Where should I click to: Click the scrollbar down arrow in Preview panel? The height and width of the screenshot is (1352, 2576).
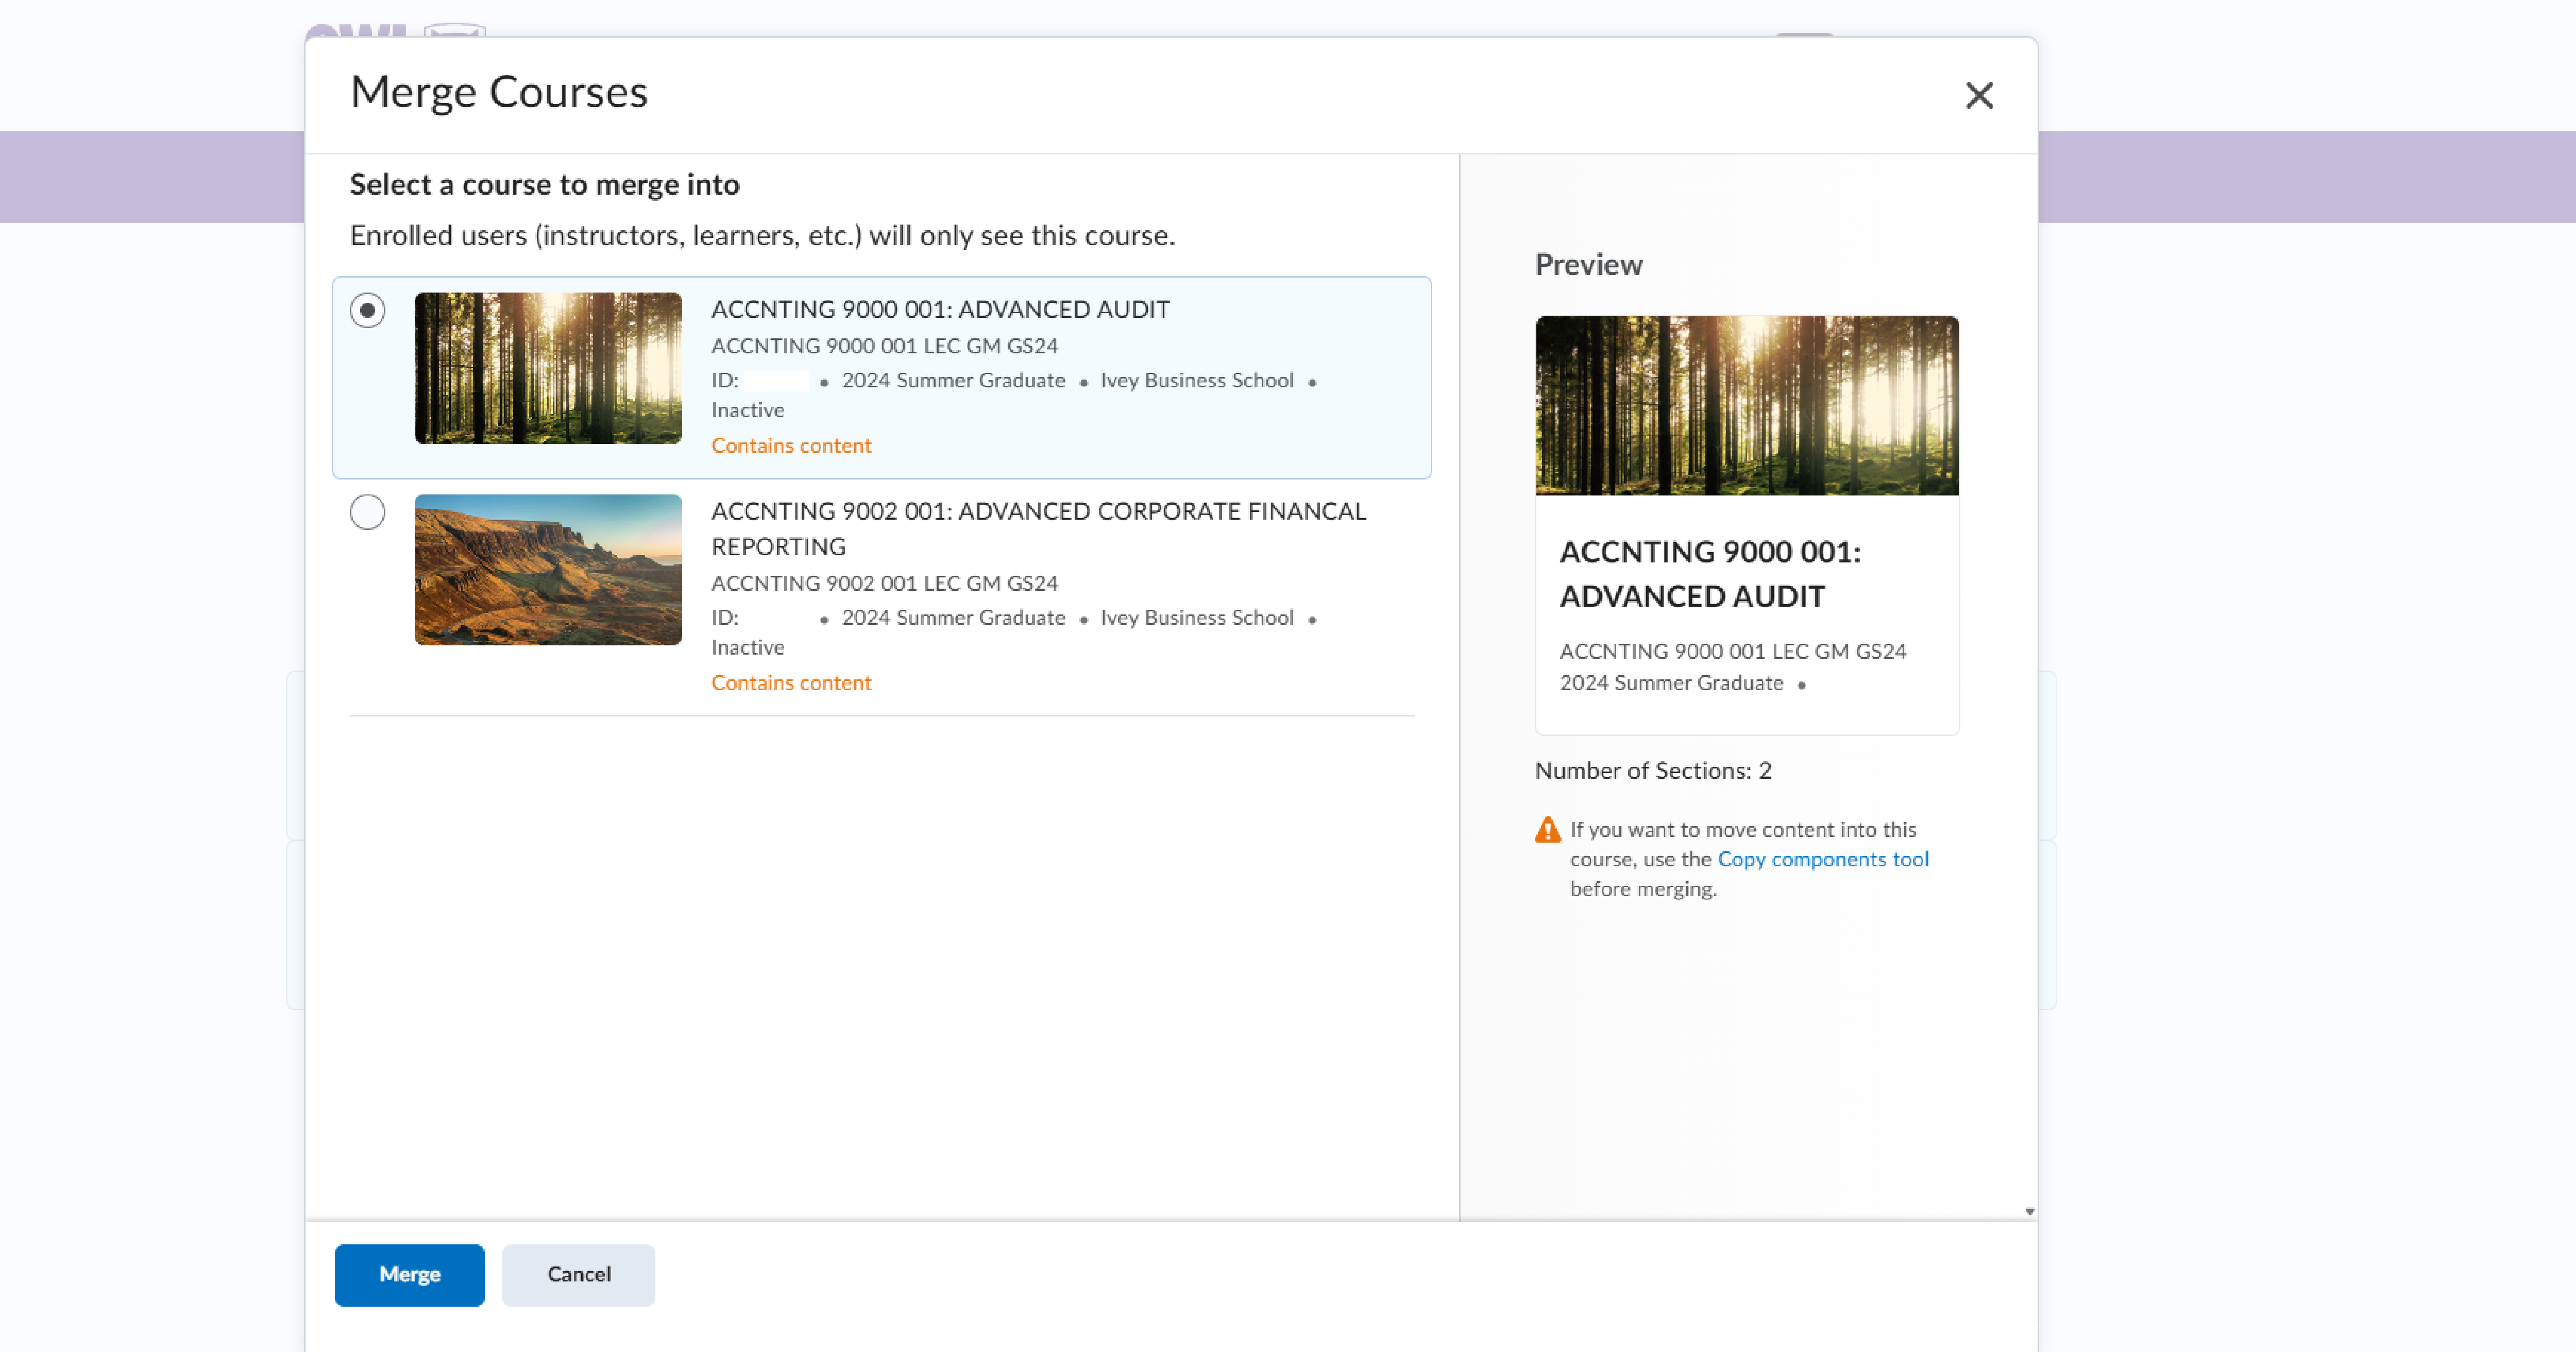coord(2029,1210)
